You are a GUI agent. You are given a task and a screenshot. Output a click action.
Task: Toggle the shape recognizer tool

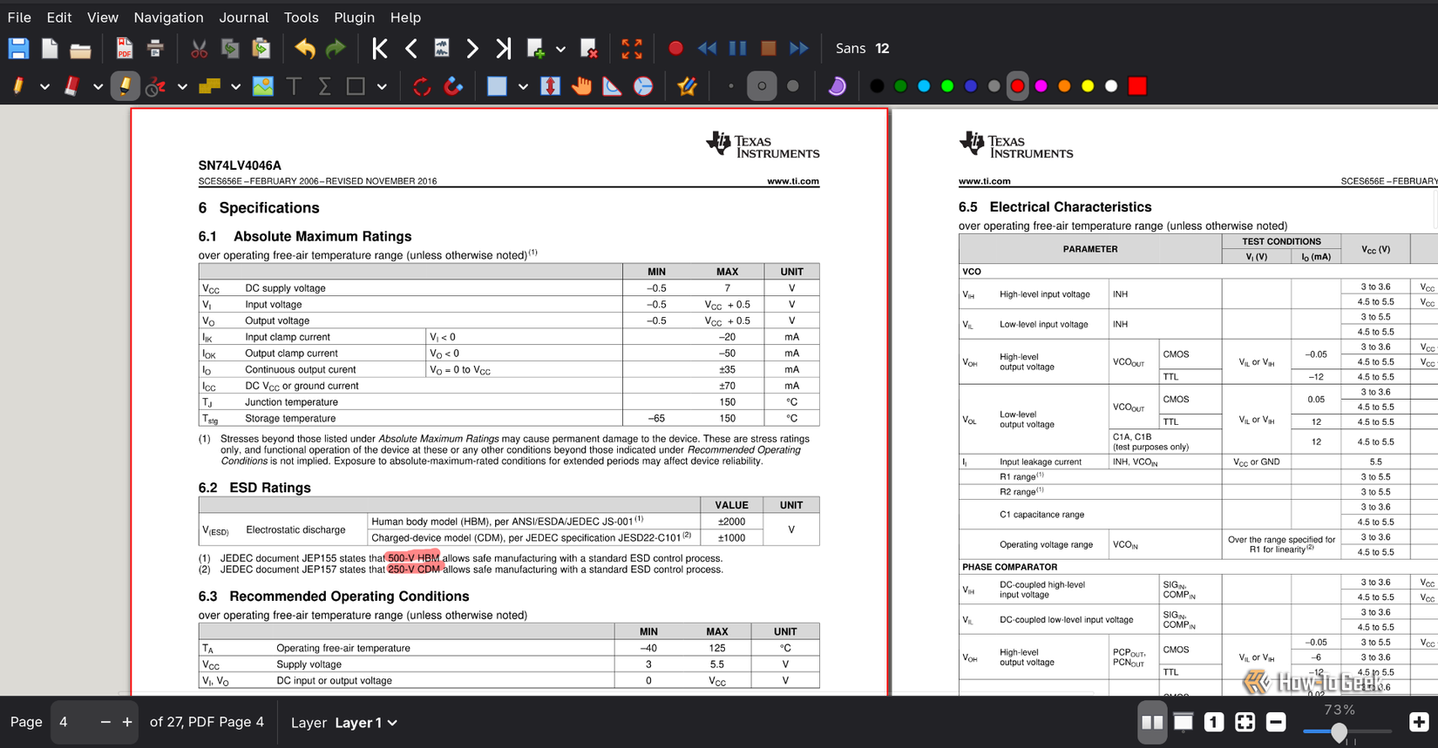click(x=156, y=86)
